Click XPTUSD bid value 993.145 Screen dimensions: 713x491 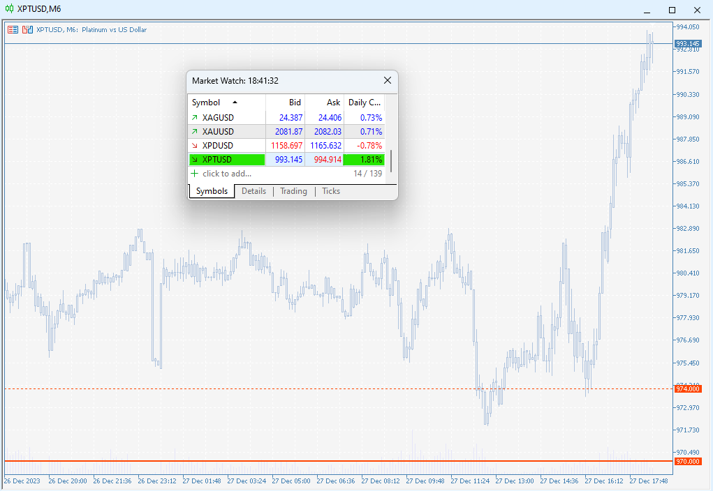pyautogui.click(x=288, y=160)
